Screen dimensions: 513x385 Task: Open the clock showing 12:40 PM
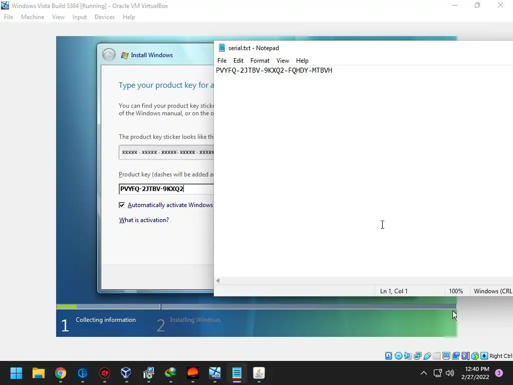pos(475,373)
